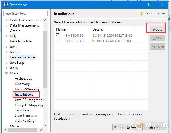The height and width of the screenshot is (133, 171).
Task: Open the forward history dropdown arrow
Action: click(x=158, y=14)
